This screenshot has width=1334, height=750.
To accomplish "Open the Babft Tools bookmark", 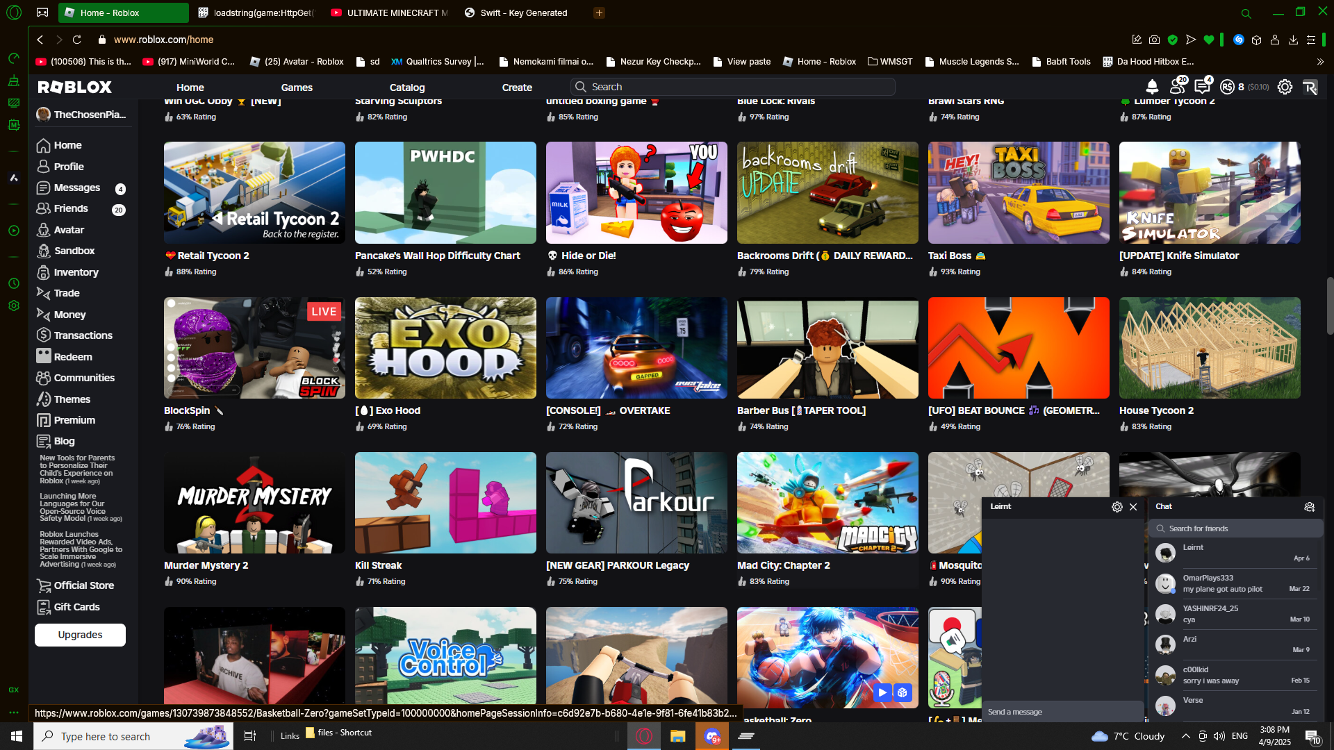I will point(1061,62).
